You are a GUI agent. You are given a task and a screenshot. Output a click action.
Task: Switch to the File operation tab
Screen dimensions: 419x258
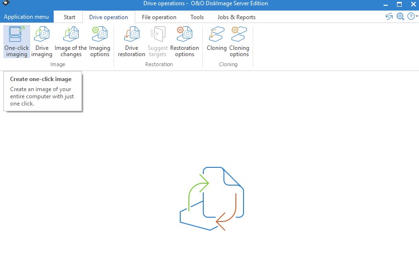pyautogui.click(x=159, y=17)
